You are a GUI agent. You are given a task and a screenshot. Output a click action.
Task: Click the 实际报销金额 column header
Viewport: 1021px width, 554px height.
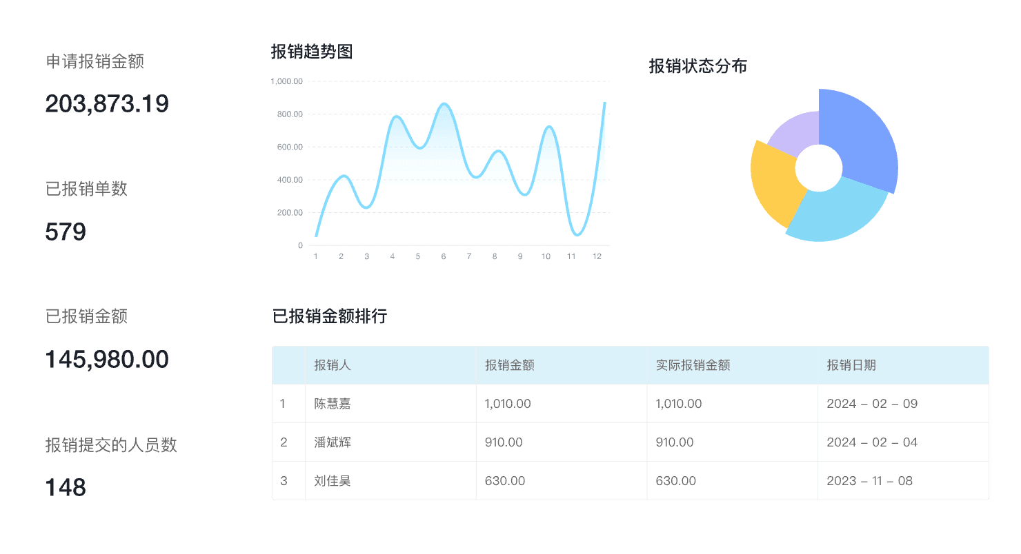point(693,365)
